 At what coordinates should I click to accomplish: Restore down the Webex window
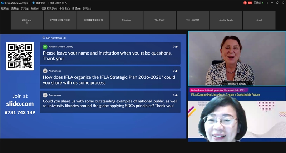[277, 3]
